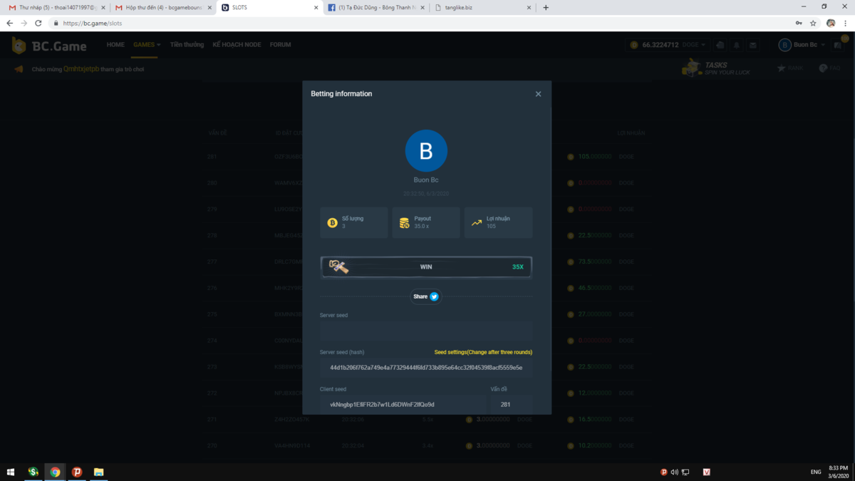The image size is (855, 481).
Task: Open the notifications bell icon
Action: click(x=737, y=45)
